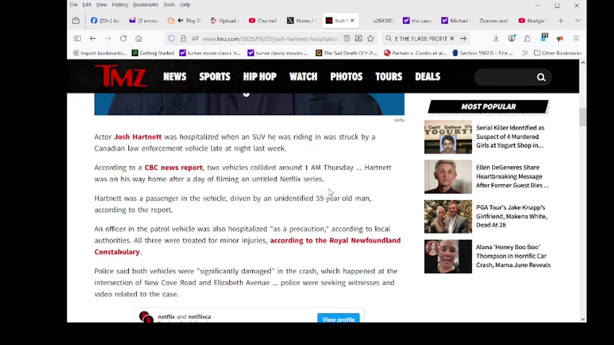Viewport: 614px width, 345px height.
Task: Open Section 5902.0 Title bookmark
Action: (483, 53)
